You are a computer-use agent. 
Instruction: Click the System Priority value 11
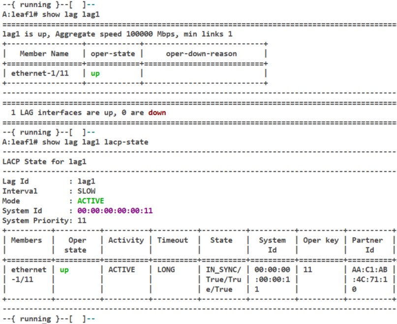pyautogui.click(x=82, y=220)
